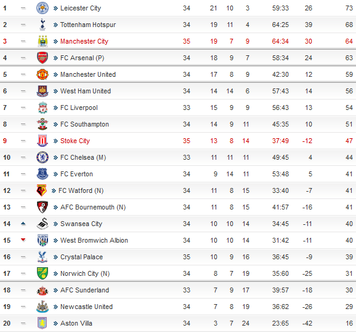Open the West Bromwich Albion link

tap(94, 240)
